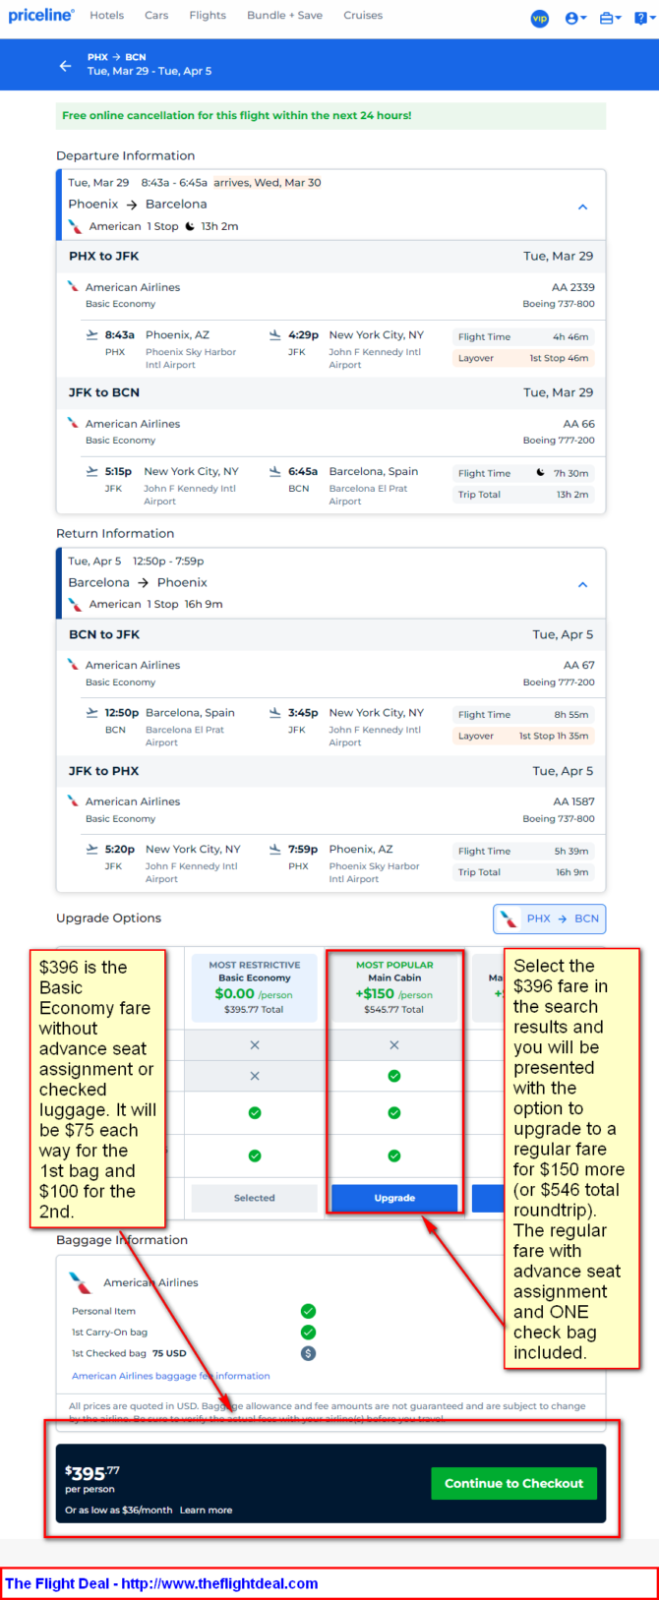This screenshot has width=659, height=1600.
Task: Click the American Airlines logo in JFK to PHX segment
Action: pyautogui.click(x=73, y=800)
